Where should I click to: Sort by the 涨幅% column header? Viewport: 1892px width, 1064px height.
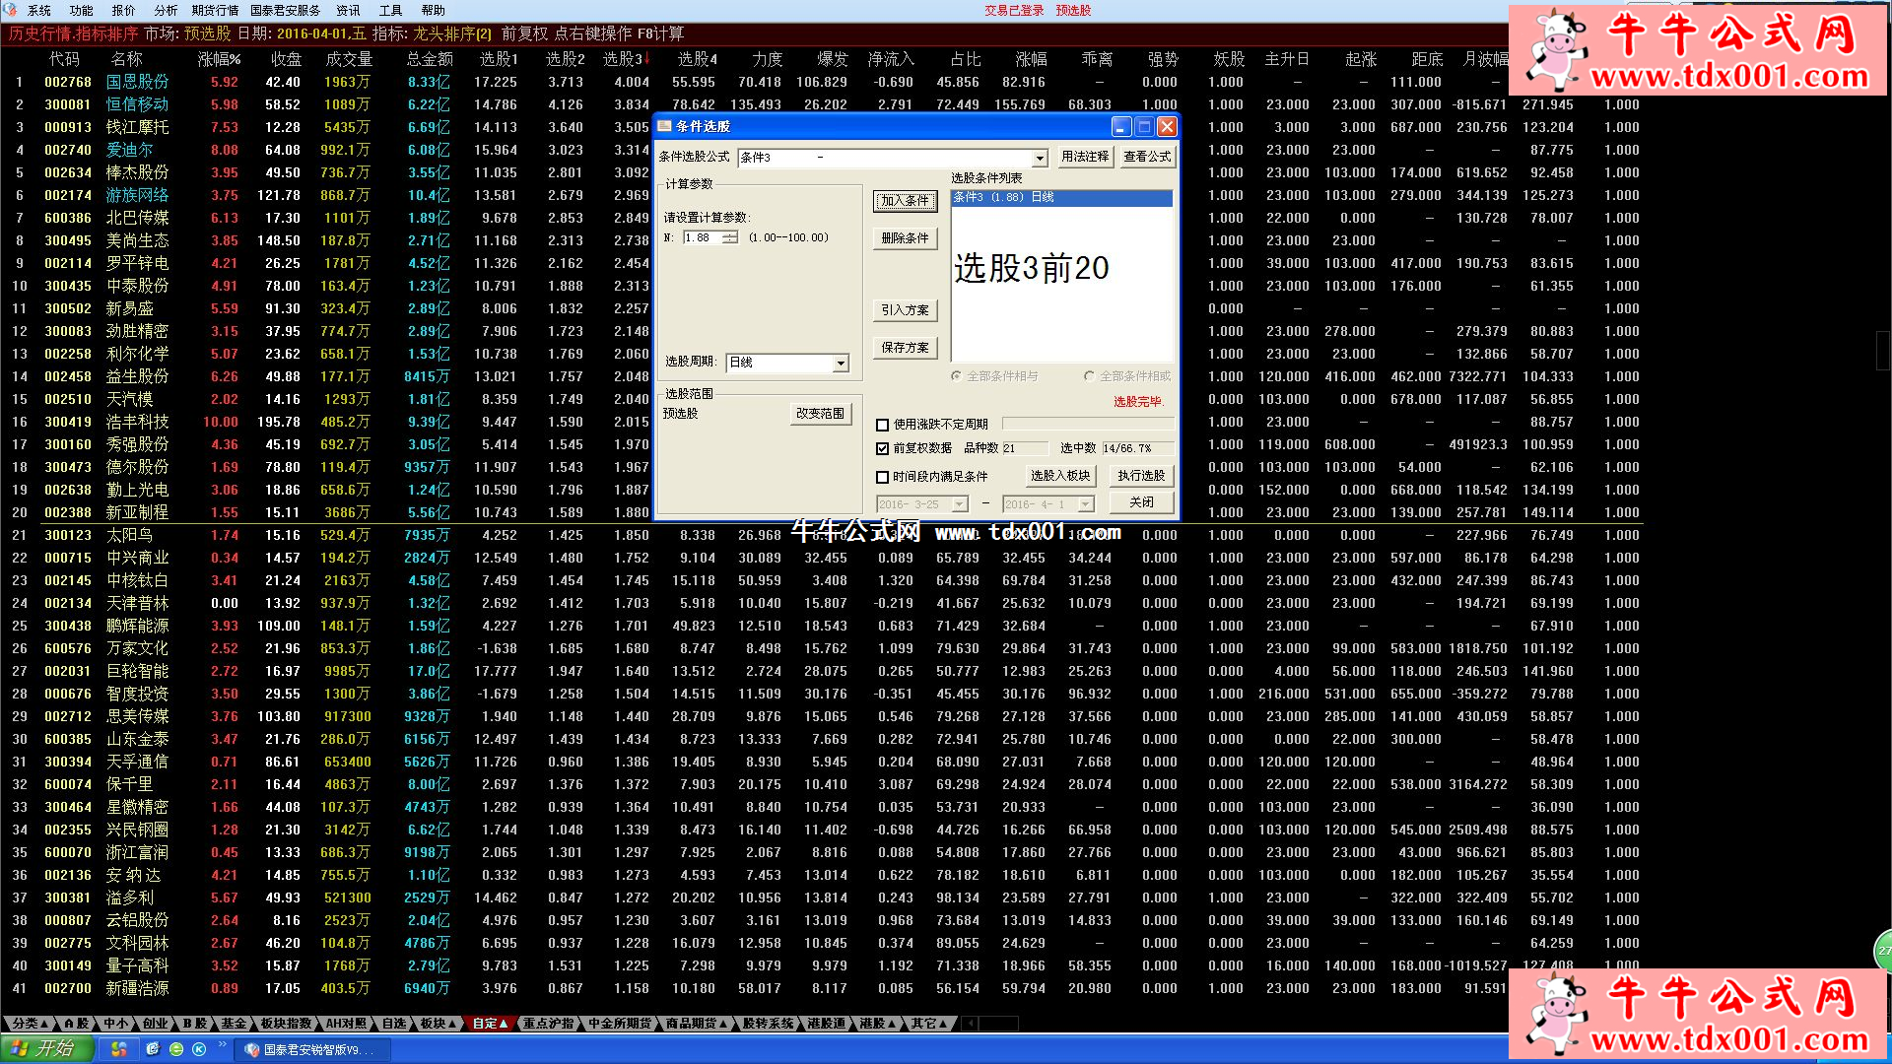pyautogui.click(x=219, y=59)
